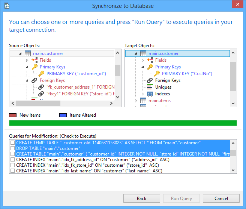The image size is (246, 209).
Task: Select "fk_customer_address_1" FOREIGN key item
Action: coord(80,87)
